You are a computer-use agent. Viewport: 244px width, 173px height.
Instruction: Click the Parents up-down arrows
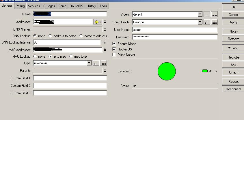click(105, 71)
